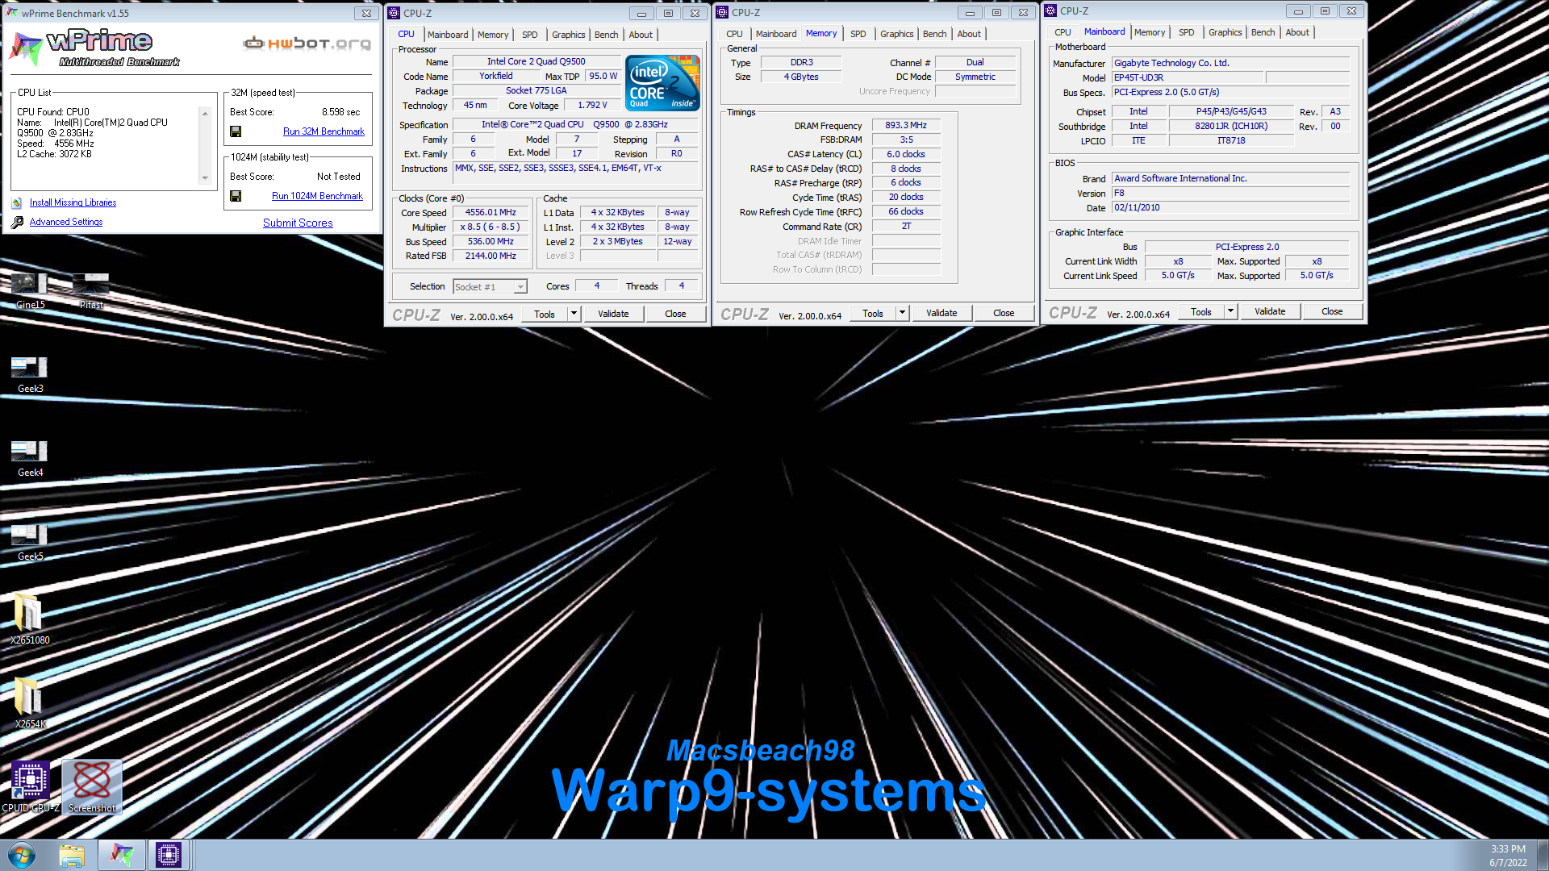
Task: Click Close button in Memory CPU-Z window
Action: click(1004, 313)
